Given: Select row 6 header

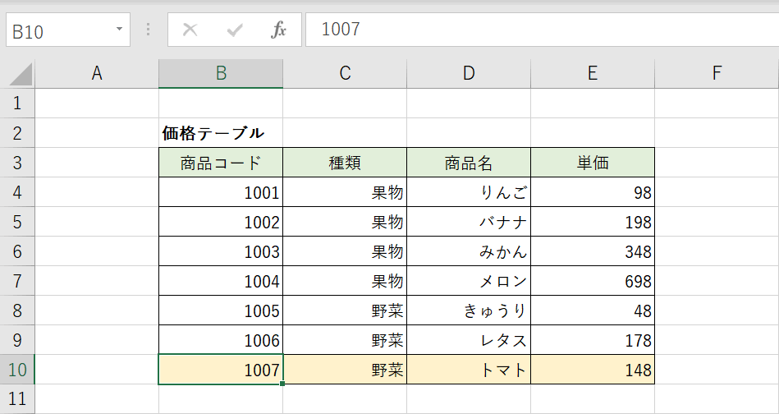Looking at the screenshot, I should click(17, 251).
